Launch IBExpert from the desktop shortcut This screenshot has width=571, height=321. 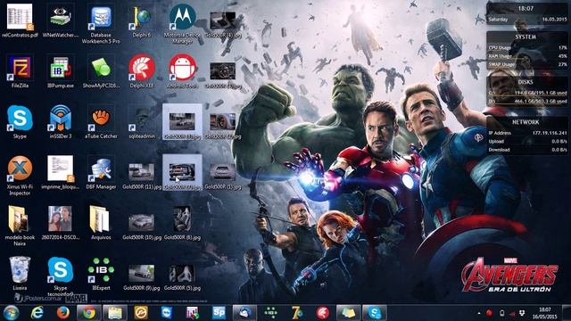101,274
